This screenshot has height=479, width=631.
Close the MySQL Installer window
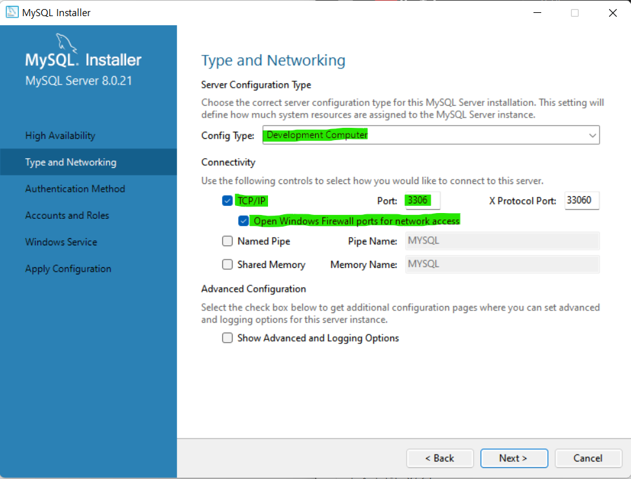click(x=612, y=13)
